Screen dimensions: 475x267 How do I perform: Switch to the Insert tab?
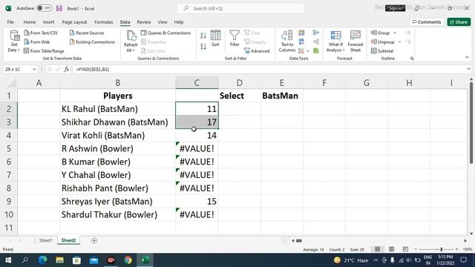[x=48, y=22]
